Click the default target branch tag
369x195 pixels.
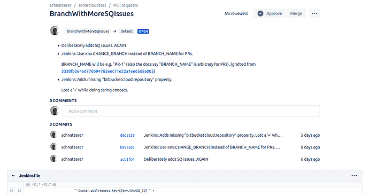(127, 32)
